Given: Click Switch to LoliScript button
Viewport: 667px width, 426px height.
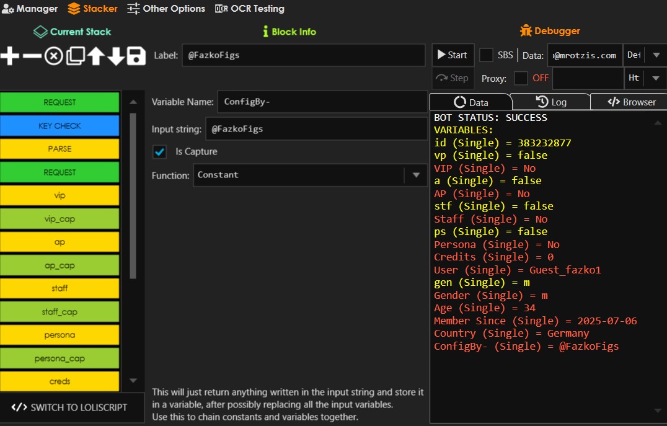Looking at the screenshot, I should pos(69,407).
